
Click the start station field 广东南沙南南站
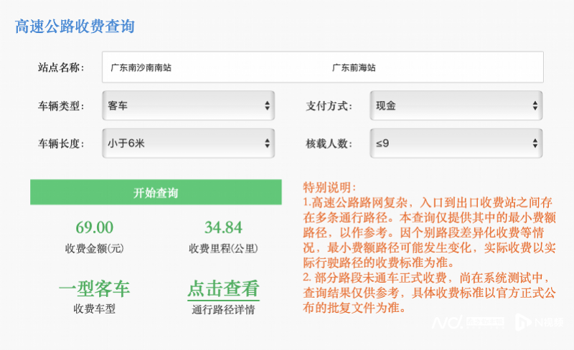(x=141, y=68)
